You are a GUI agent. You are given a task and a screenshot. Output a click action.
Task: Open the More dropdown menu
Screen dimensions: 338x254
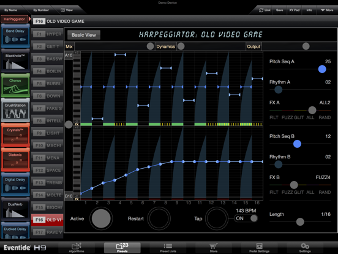[327, 10]
